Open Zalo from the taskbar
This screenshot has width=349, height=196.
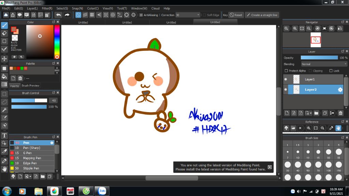click(102, 191)
